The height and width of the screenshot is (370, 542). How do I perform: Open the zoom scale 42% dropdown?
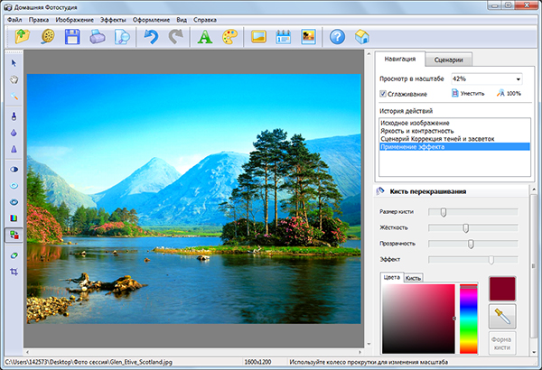pyautogui.click(x=517, y=79)
